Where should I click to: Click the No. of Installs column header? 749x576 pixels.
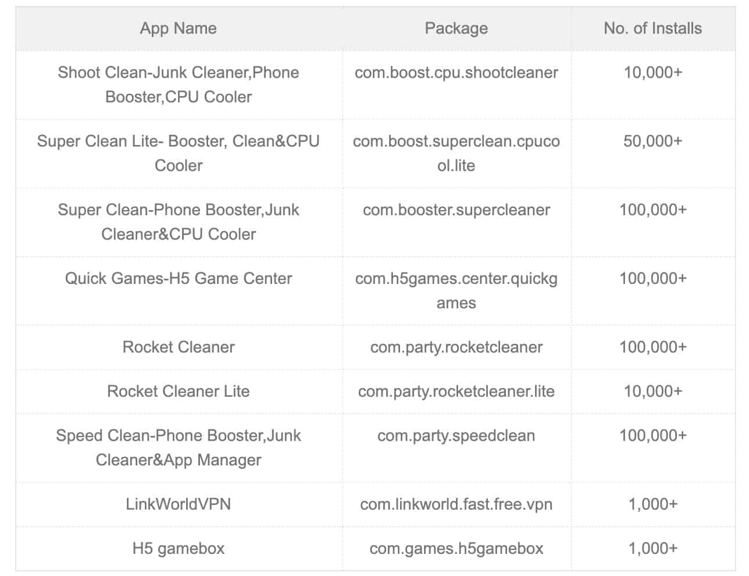(652, 28)
